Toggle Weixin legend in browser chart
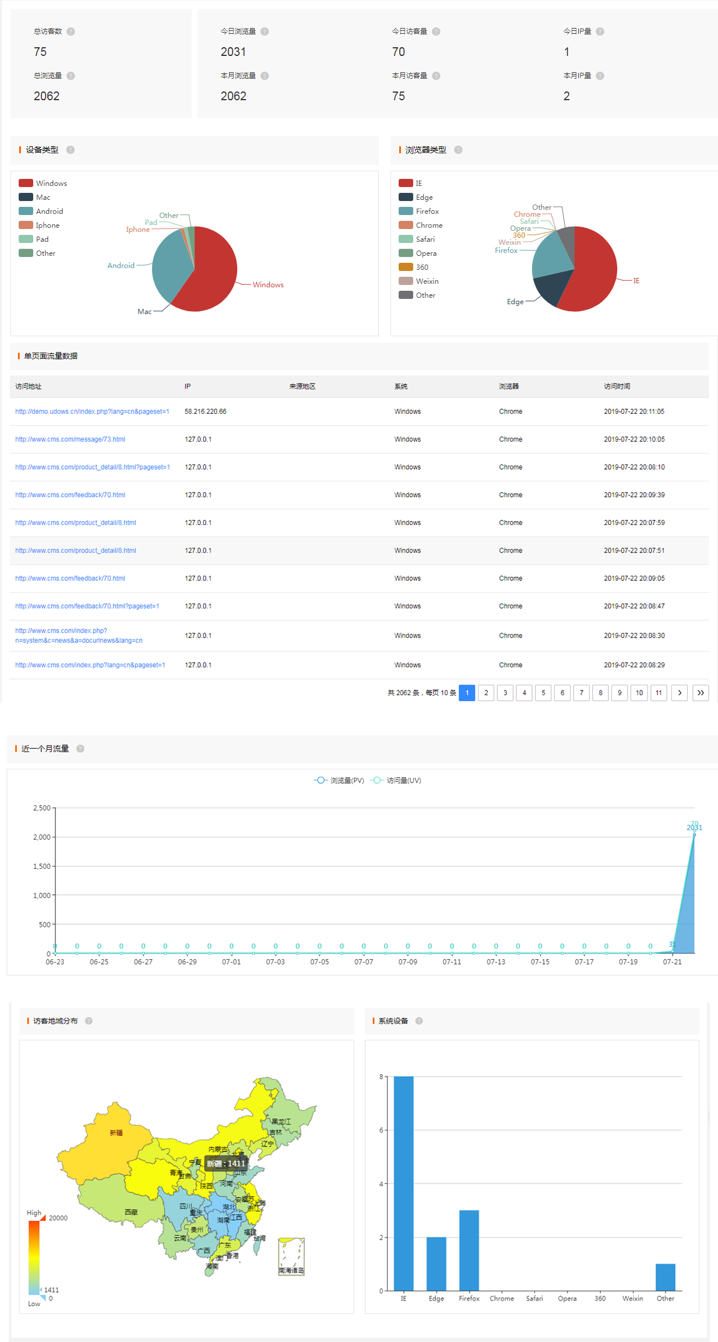The height and width of the screenshot is (1342, 718). click(418, 281)
